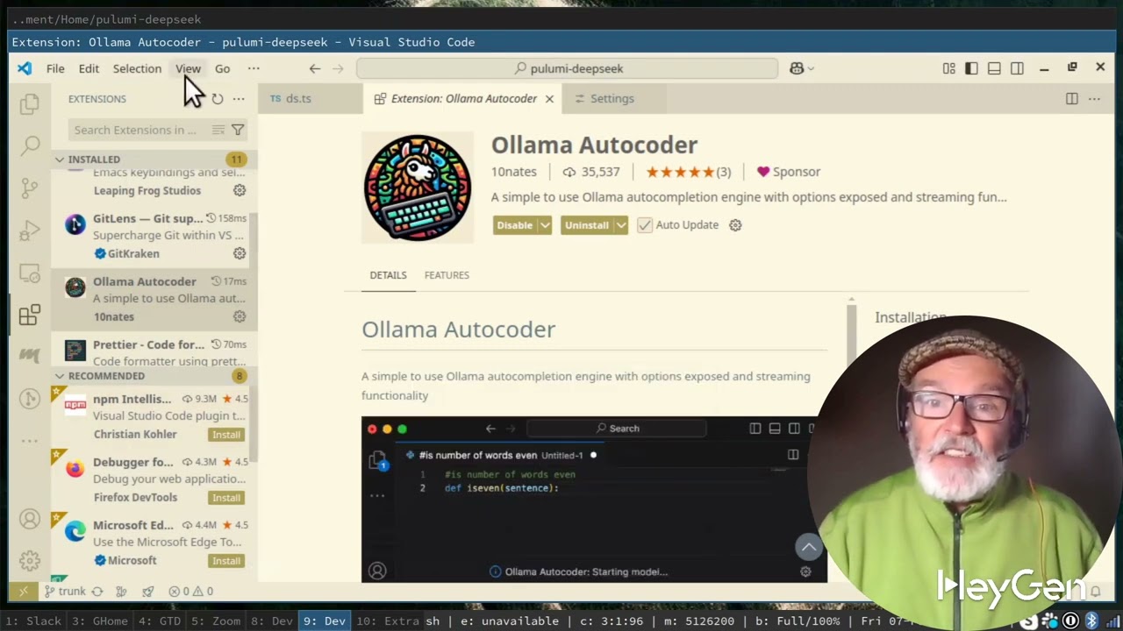Image resolution: width=1123 pixels, height=631 pixels.
Task: Open the Accounts icon in activity bar
Action: pyautogui.click(x=30, y=519)
